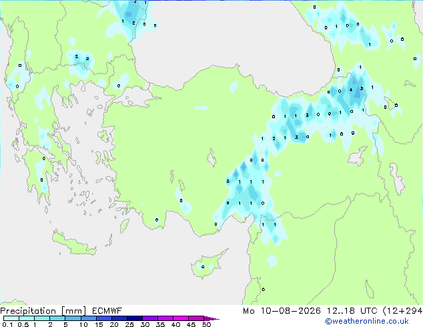Click the 'Precipitation [mm]' title text
Viewport: 423px width, 327px height.
pos(43,311)
